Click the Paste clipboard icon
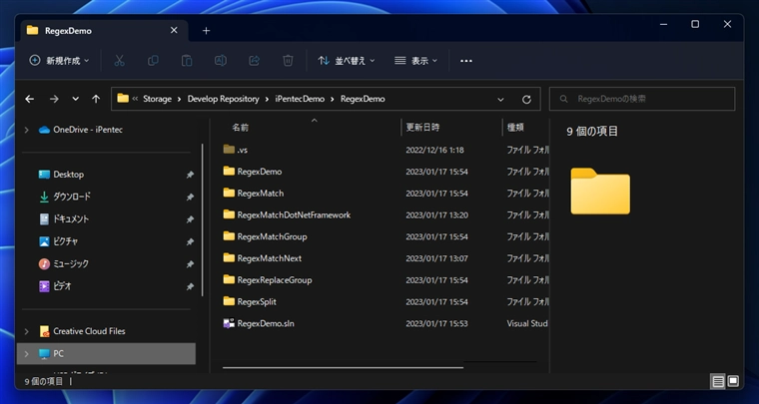Viewport: 759px width, 404px height. point(187,61)
